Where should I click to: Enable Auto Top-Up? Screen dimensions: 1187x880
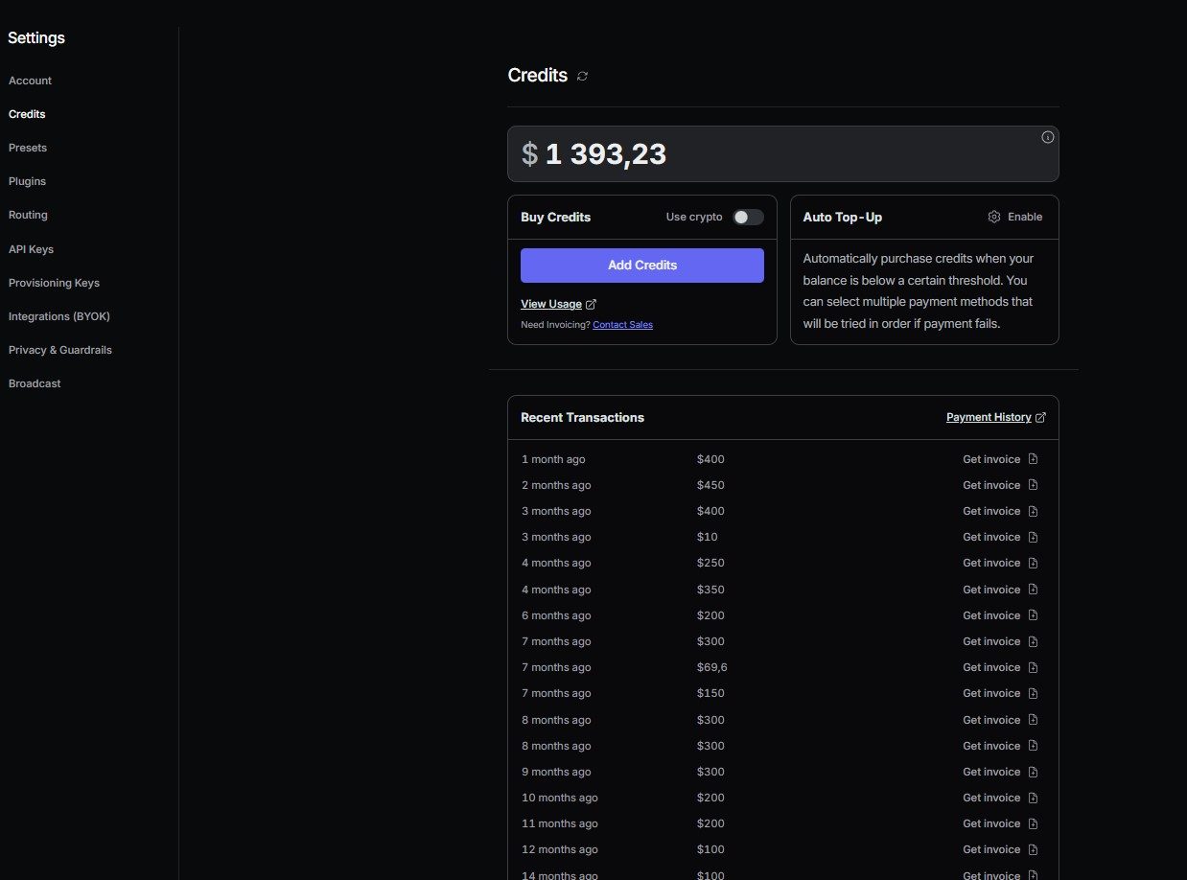pyautogui.click(x=1024, y=217)
